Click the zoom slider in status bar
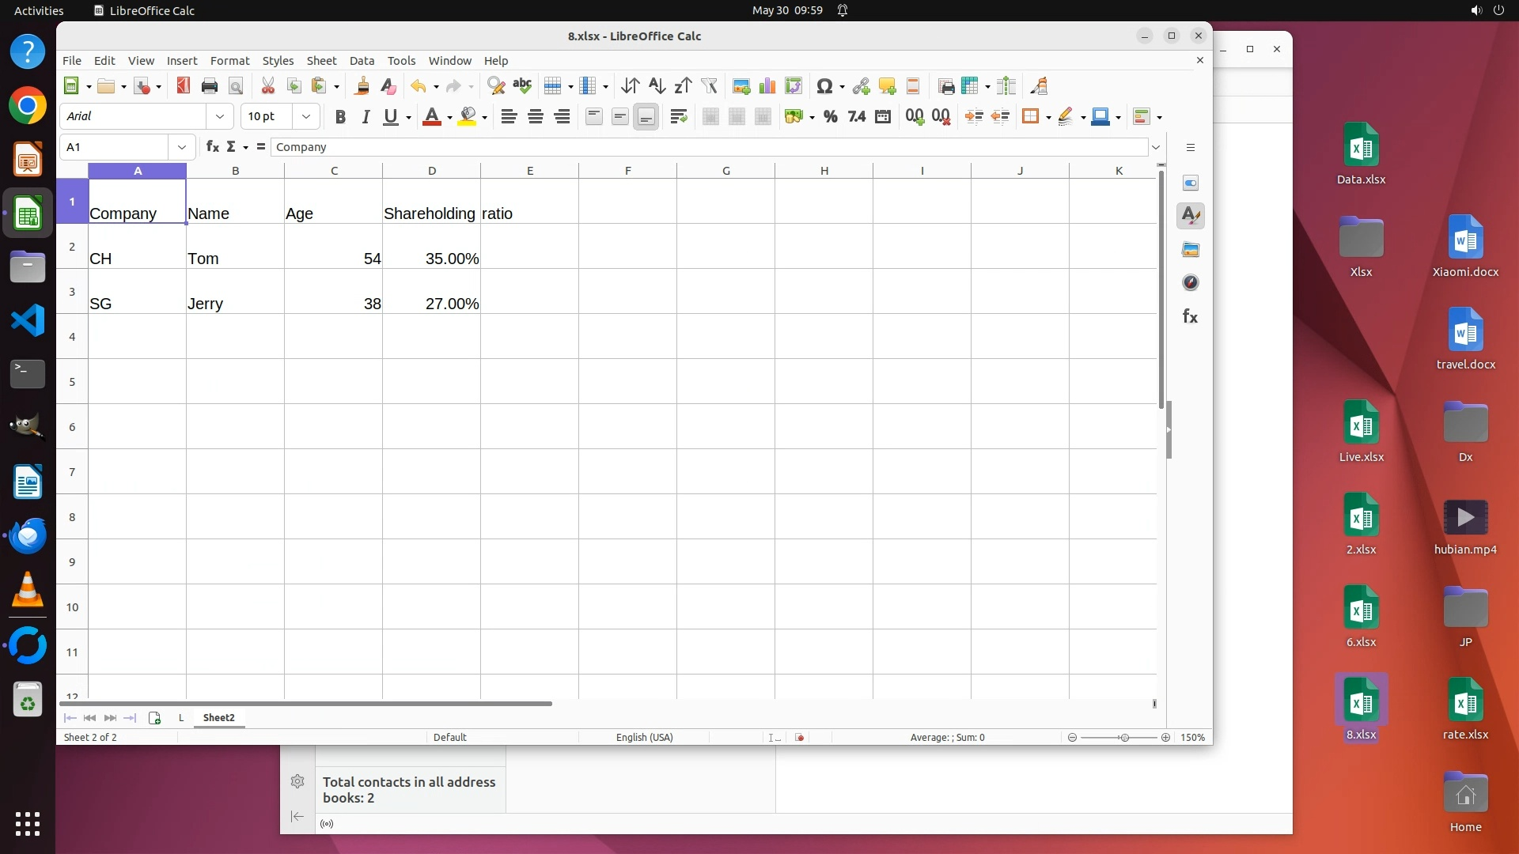The height and width of the screenshot is (854, 1519). pos(1123,738)
